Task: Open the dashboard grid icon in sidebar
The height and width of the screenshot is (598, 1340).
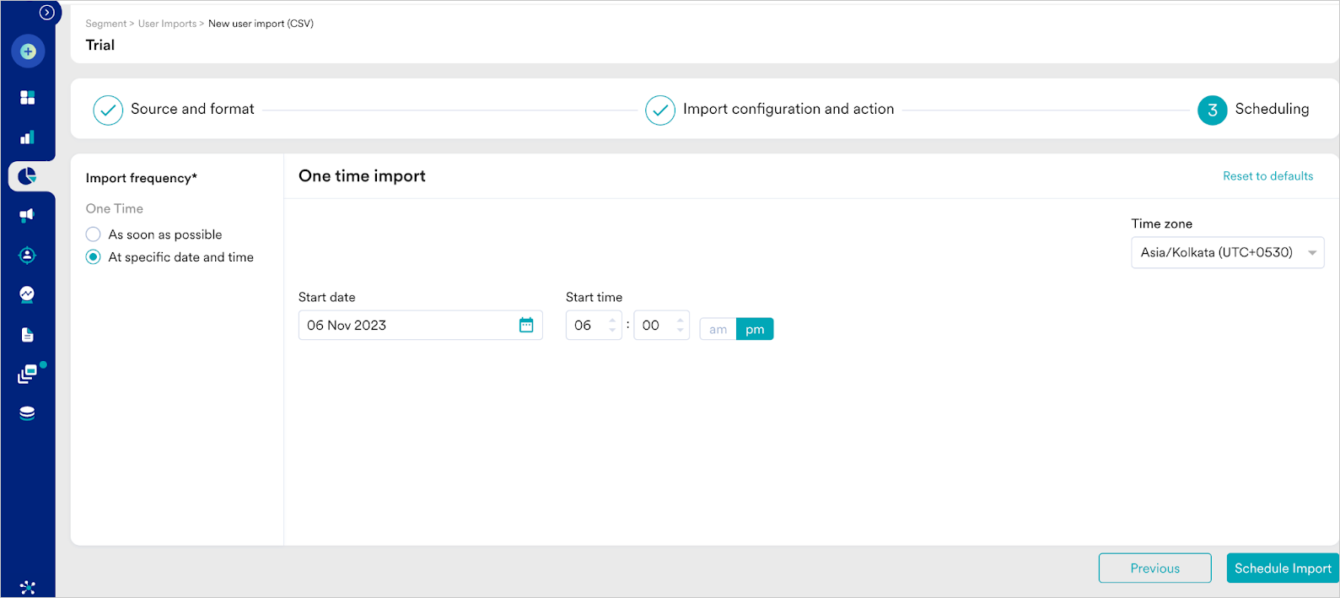Action: (x=28, y=98)
